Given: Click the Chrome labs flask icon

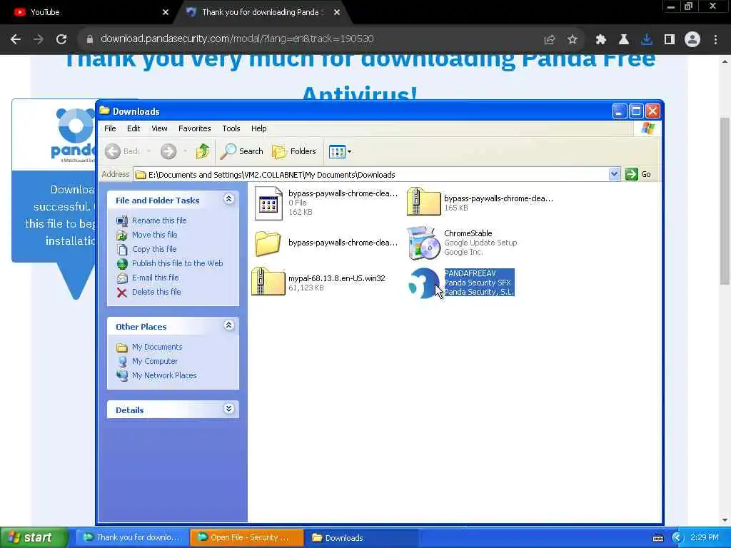Looking at the screenshot, I should point(623,40).
